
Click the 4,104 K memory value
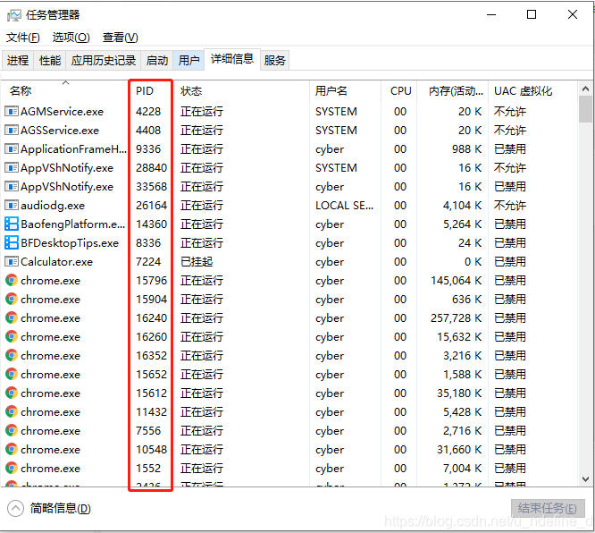pos(463,206)
